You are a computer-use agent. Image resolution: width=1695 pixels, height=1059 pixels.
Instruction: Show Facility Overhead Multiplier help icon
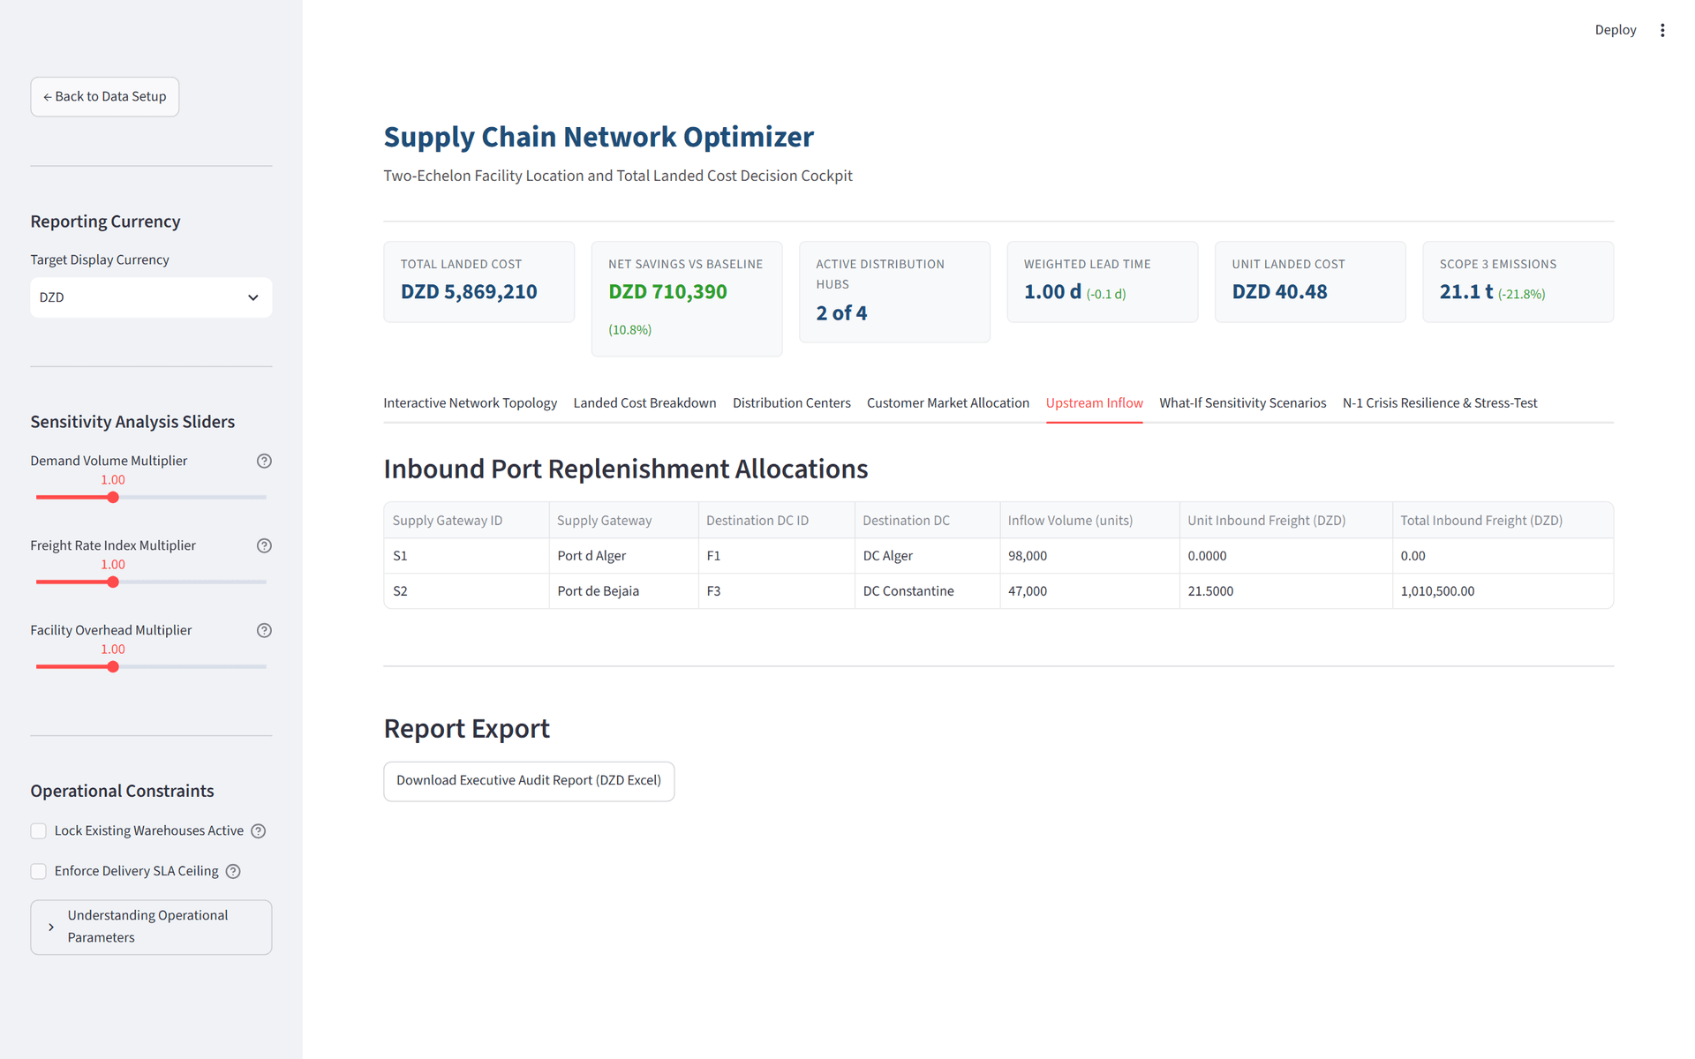[x=264, y=630]
